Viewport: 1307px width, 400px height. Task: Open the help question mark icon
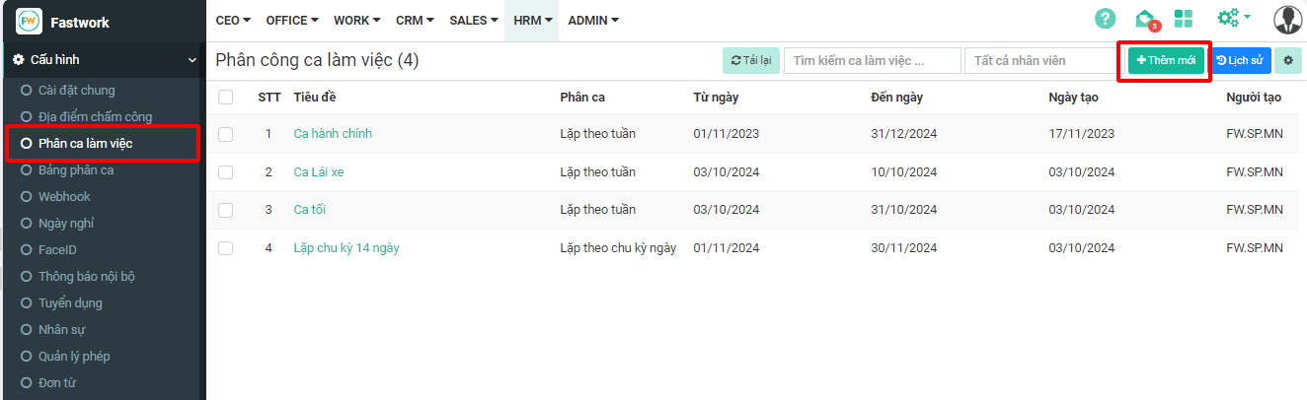tap(1106, 19)
